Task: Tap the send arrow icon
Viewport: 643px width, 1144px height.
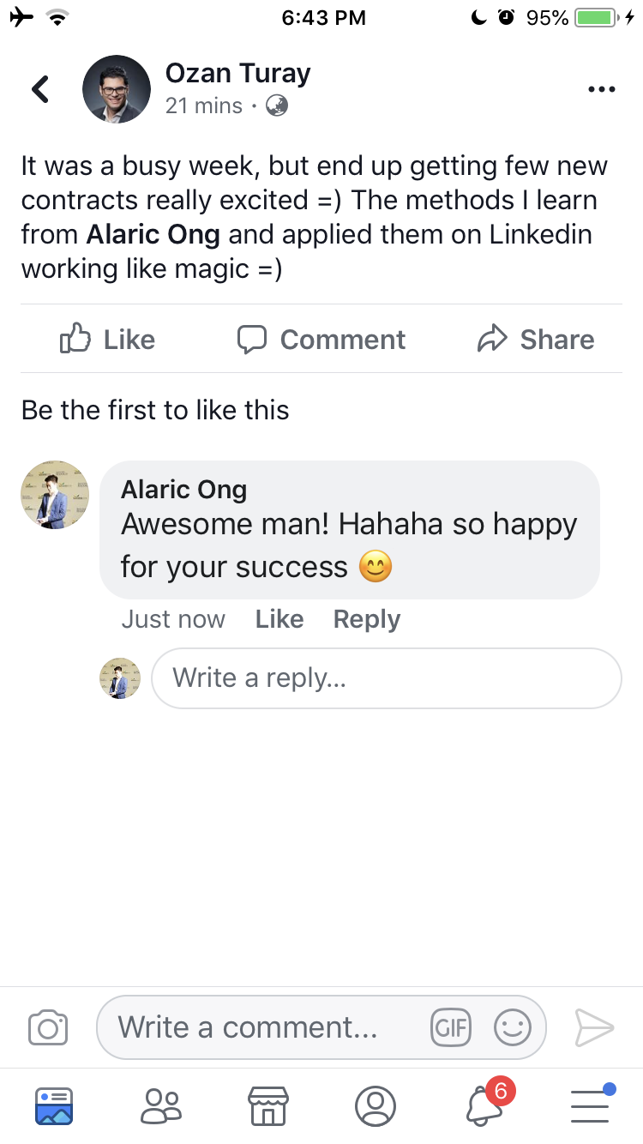Action: tap(593, 1027)
